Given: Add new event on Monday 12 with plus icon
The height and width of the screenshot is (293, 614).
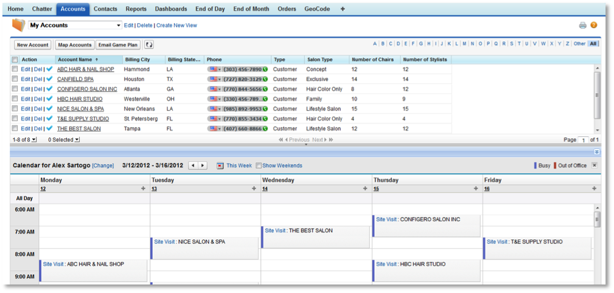Looking at the screenshot, I should tap(144, 188).
